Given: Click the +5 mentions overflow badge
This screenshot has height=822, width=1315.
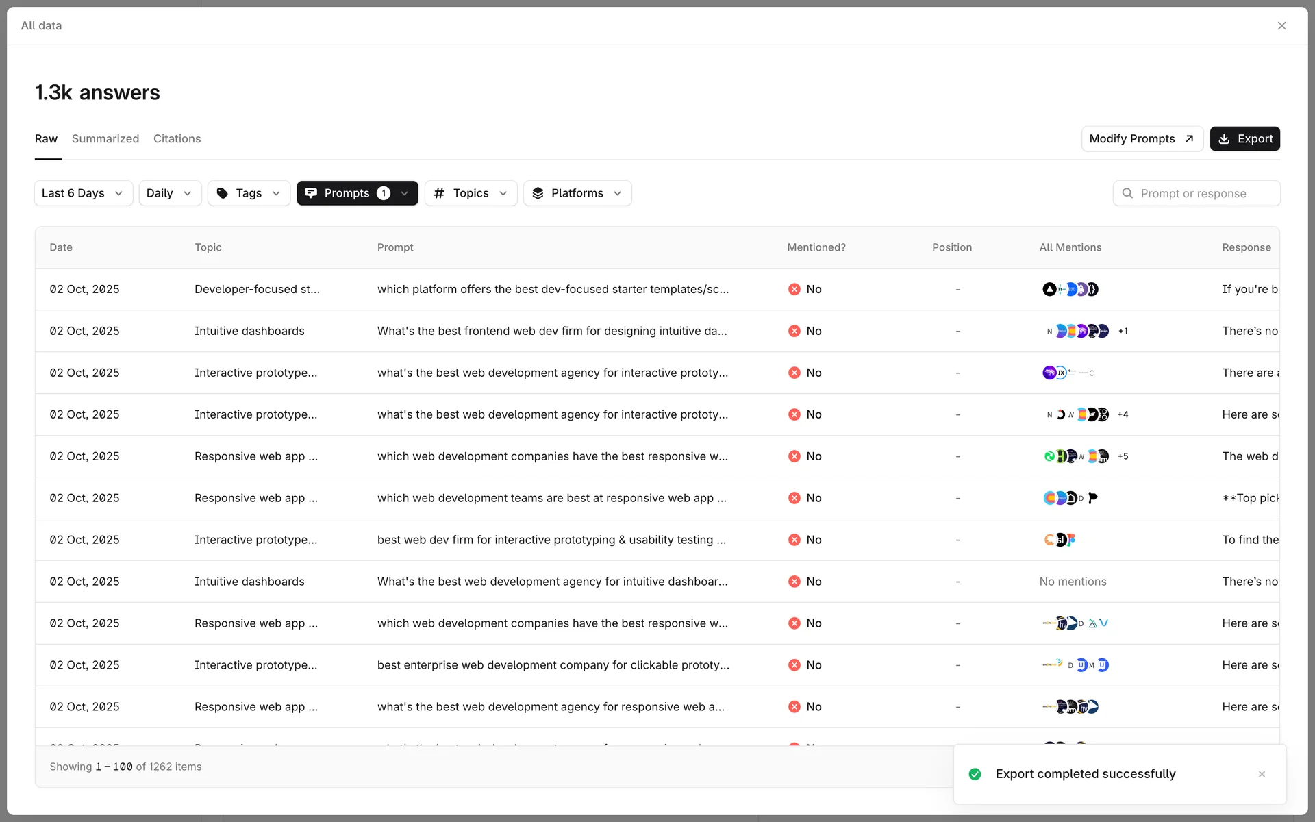Looking at the screenshot, I should [x=1123, y=456].
